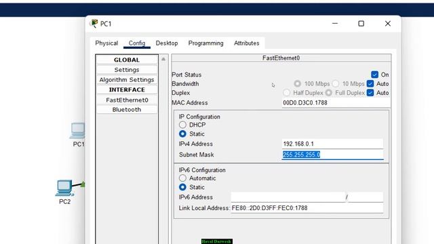Viewport: 434px width, 244px height.
Task: Choose Static for IP Configuration
Action: [182, 134]
